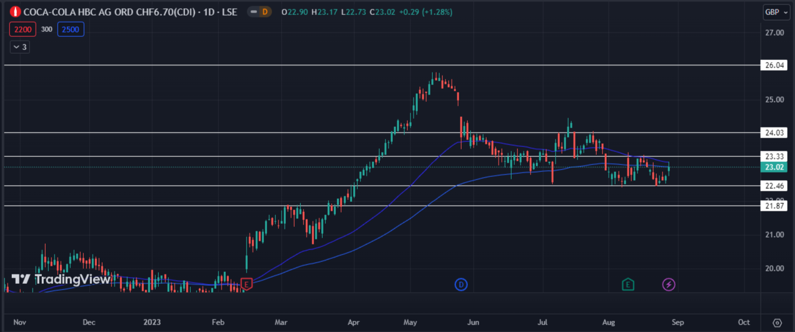
Task: Click the Dec label on time axis
Action: pos(89,323)
